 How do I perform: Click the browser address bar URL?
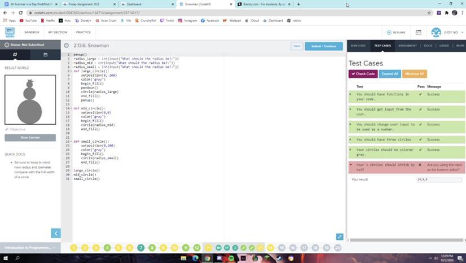pos(87,13)
